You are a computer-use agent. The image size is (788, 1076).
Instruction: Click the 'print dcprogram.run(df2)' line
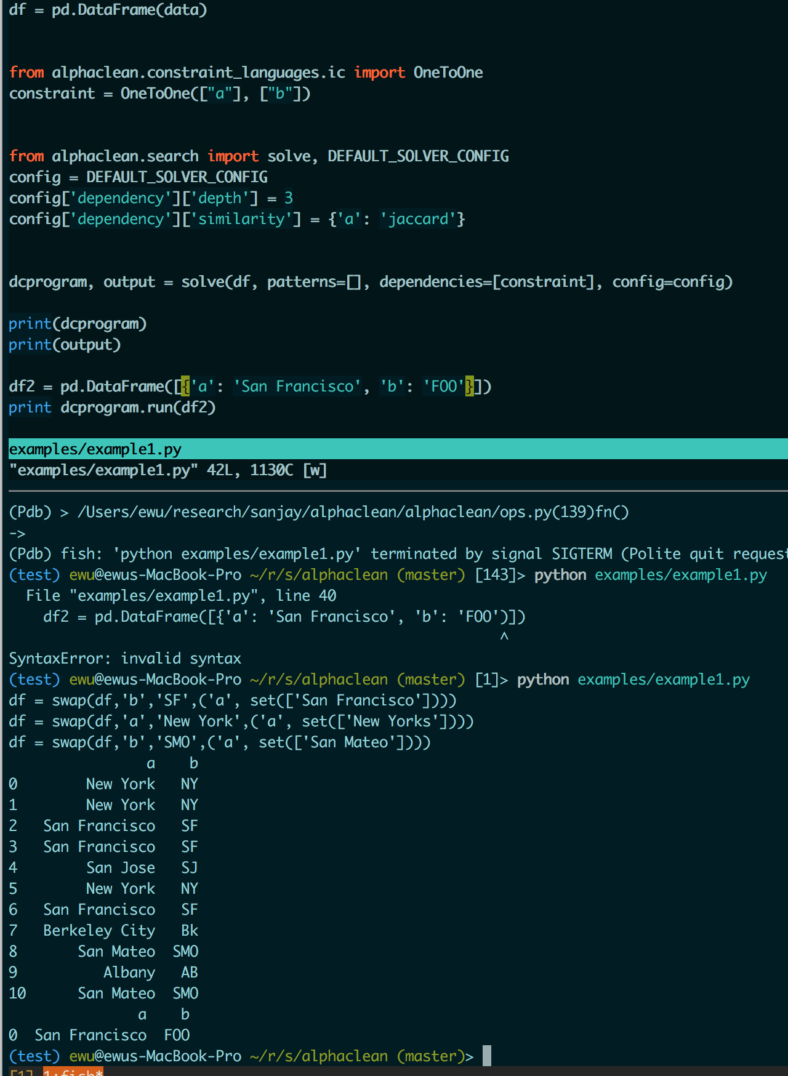(112, 408)
